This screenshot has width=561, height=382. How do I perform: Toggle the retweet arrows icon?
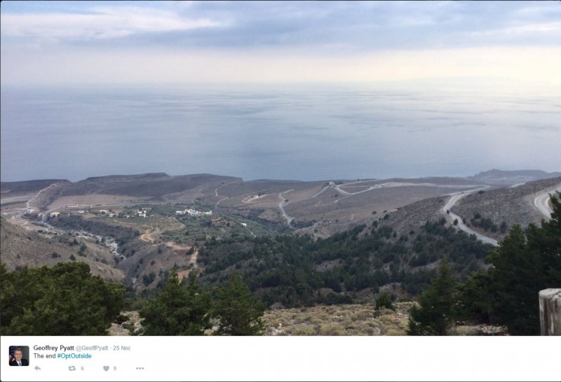[72, 369]
